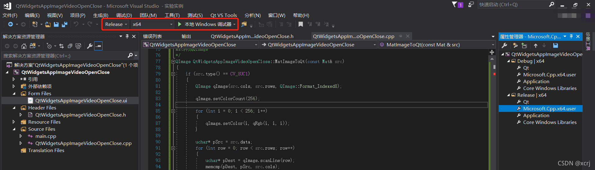Select Microsoft.Cpp.x64.user under Debug | x64
The width and height of the screenshot is (595, 170).
tap(549, 74)
